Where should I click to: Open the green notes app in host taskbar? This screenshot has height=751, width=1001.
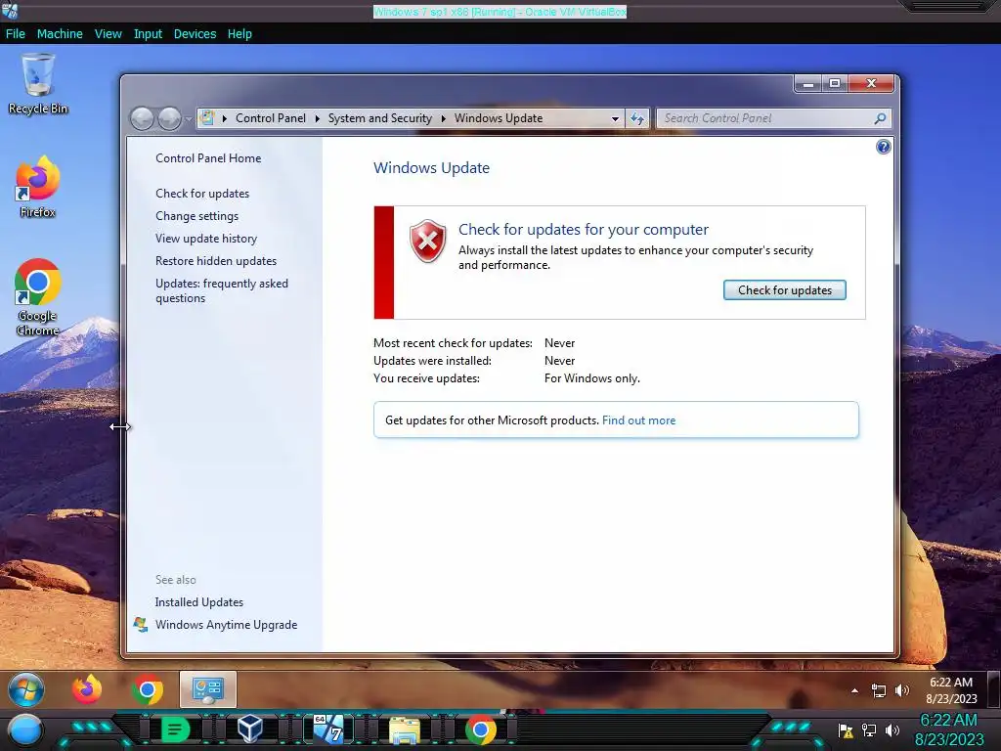pos(175,729)
